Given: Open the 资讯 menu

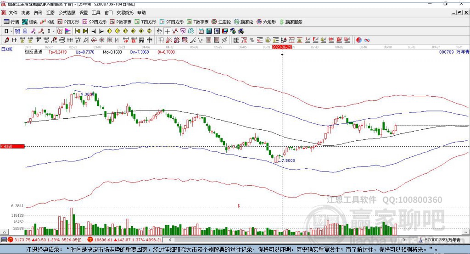Looking at the screenshot, I should (x=38, y=12).
